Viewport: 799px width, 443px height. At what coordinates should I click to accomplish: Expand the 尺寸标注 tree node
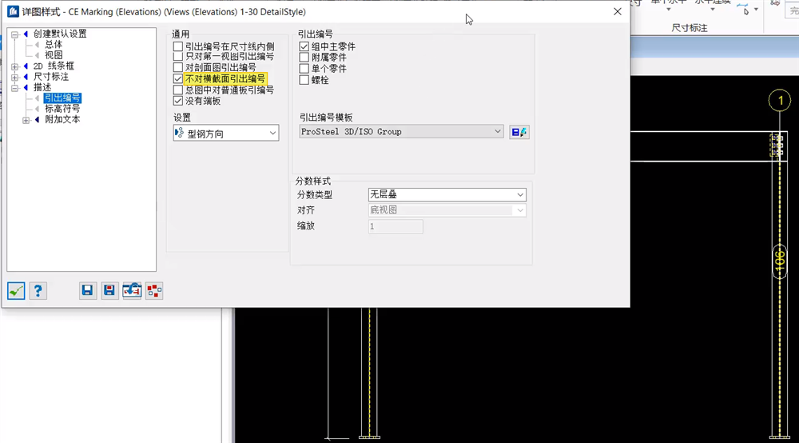coord(14,77)
